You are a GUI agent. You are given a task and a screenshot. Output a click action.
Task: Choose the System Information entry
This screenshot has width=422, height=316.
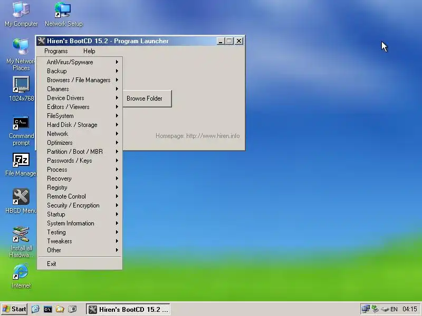click(80, 223)
